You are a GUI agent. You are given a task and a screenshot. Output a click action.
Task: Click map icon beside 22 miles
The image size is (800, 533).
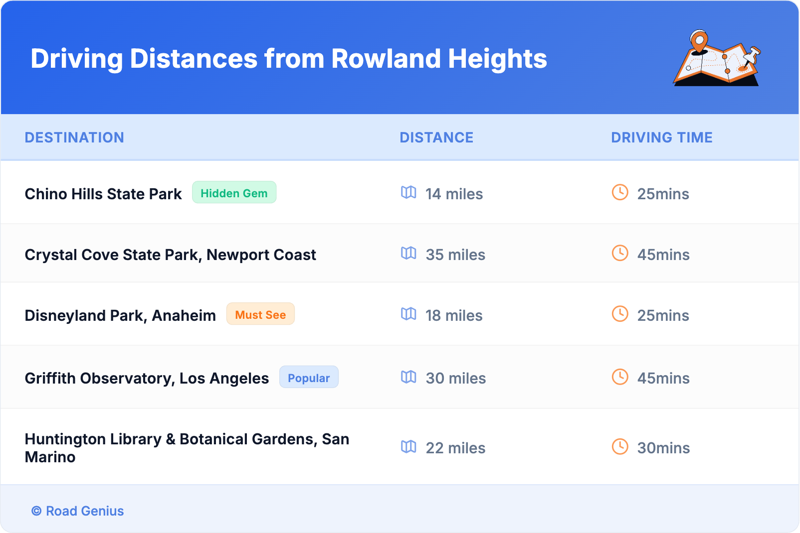(408, 447)
